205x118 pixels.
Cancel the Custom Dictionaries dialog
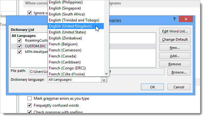click(x=179, y=87)
